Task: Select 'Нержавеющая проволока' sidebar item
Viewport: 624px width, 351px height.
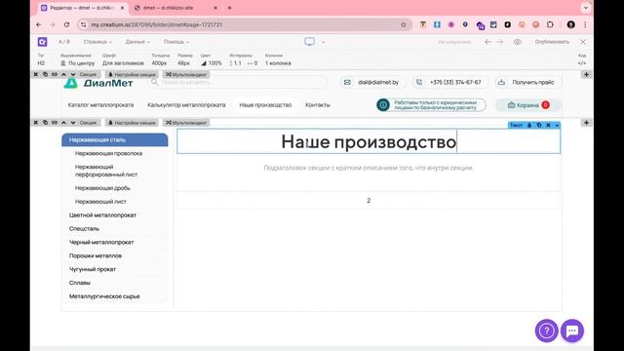Action: (x=108, y=153)
